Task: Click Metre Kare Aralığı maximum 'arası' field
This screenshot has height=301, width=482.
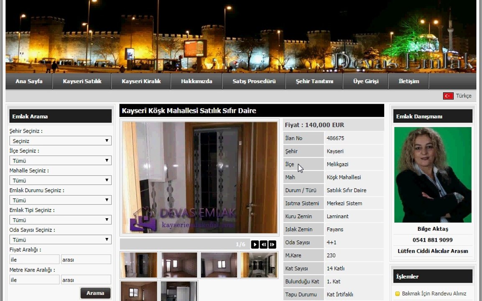Action: [86, 280]
